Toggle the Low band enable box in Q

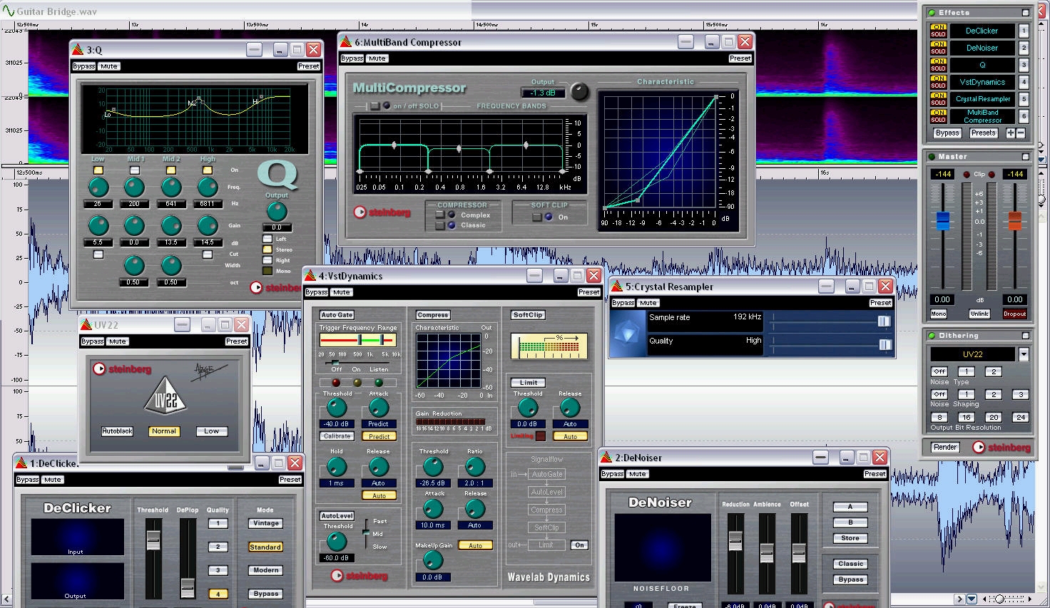(x=98, y=170)
